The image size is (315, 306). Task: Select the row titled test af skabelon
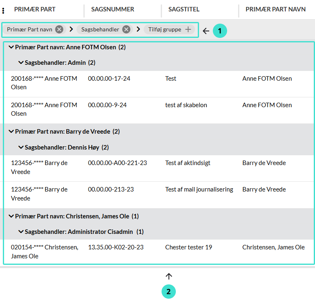coord(186,105)
